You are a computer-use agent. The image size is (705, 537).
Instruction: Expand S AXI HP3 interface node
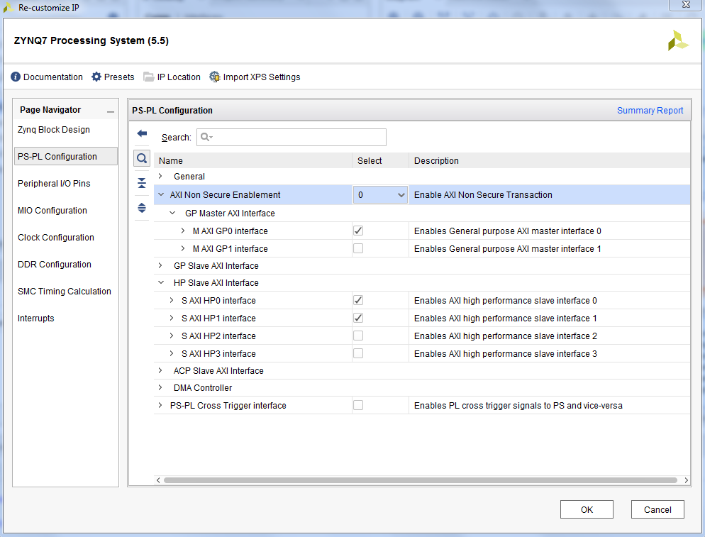172,353
